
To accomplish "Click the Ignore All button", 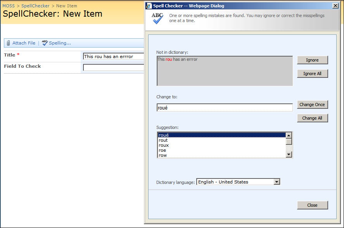I will pyautogui.click(x=313, y=74).
